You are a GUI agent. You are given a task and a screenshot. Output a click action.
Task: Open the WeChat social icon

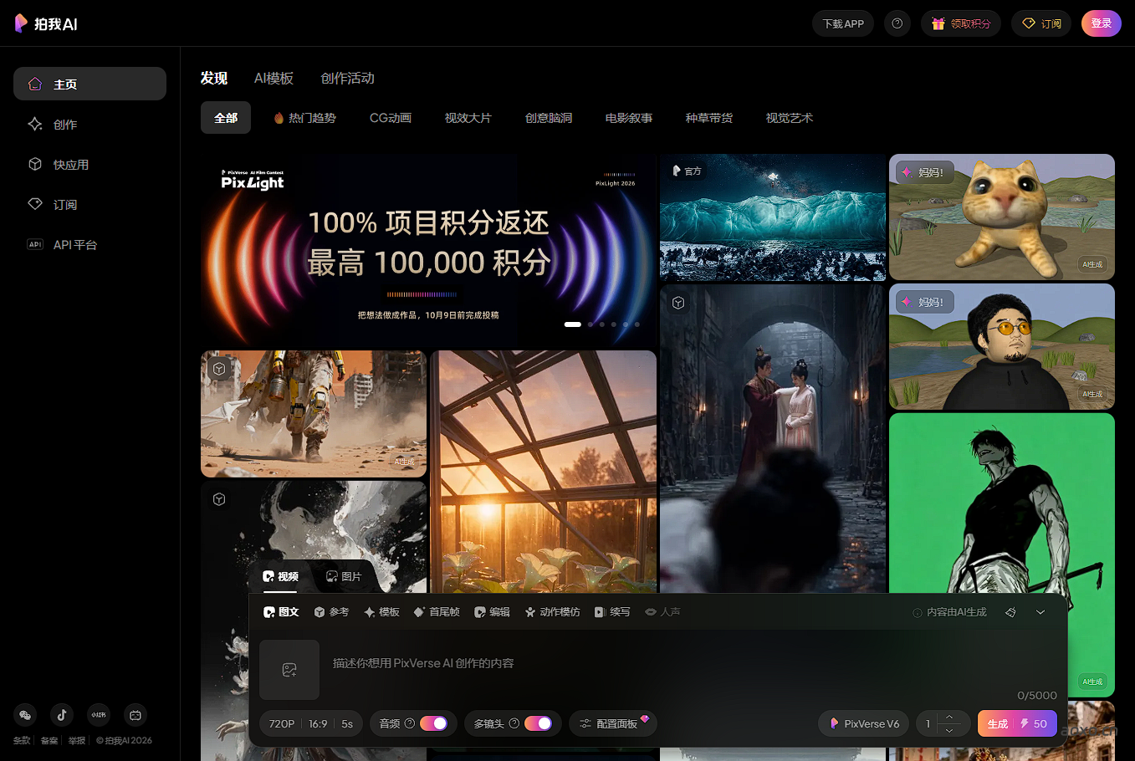coord(25,715)
